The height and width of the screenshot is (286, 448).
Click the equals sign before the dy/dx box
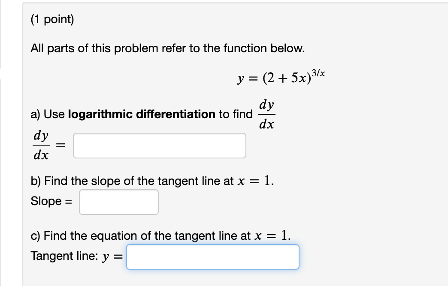(60, 146)
